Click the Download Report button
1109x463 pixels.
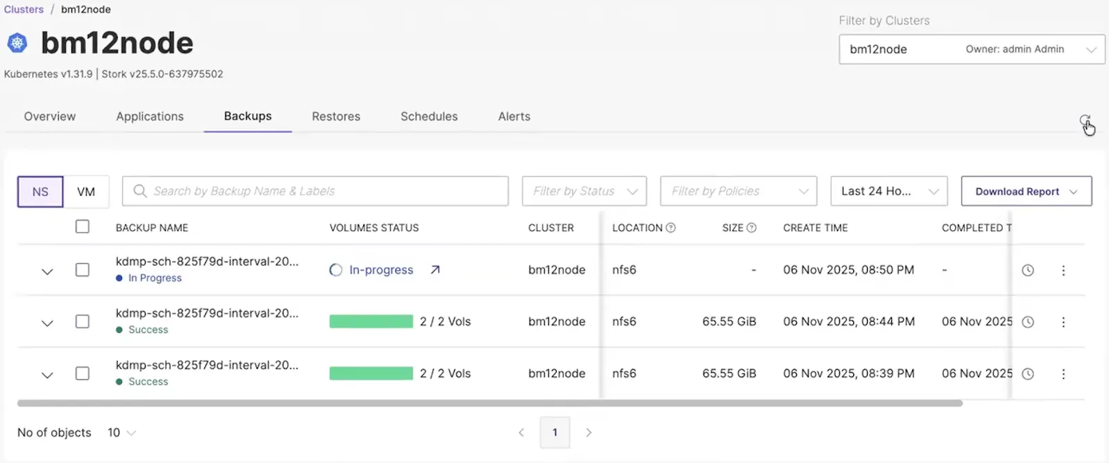point(1026,192)
